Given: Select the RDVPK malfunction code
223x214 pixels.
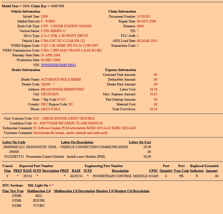Looking at the screenshot, I should pyautogui.click(x=39, y=201).
